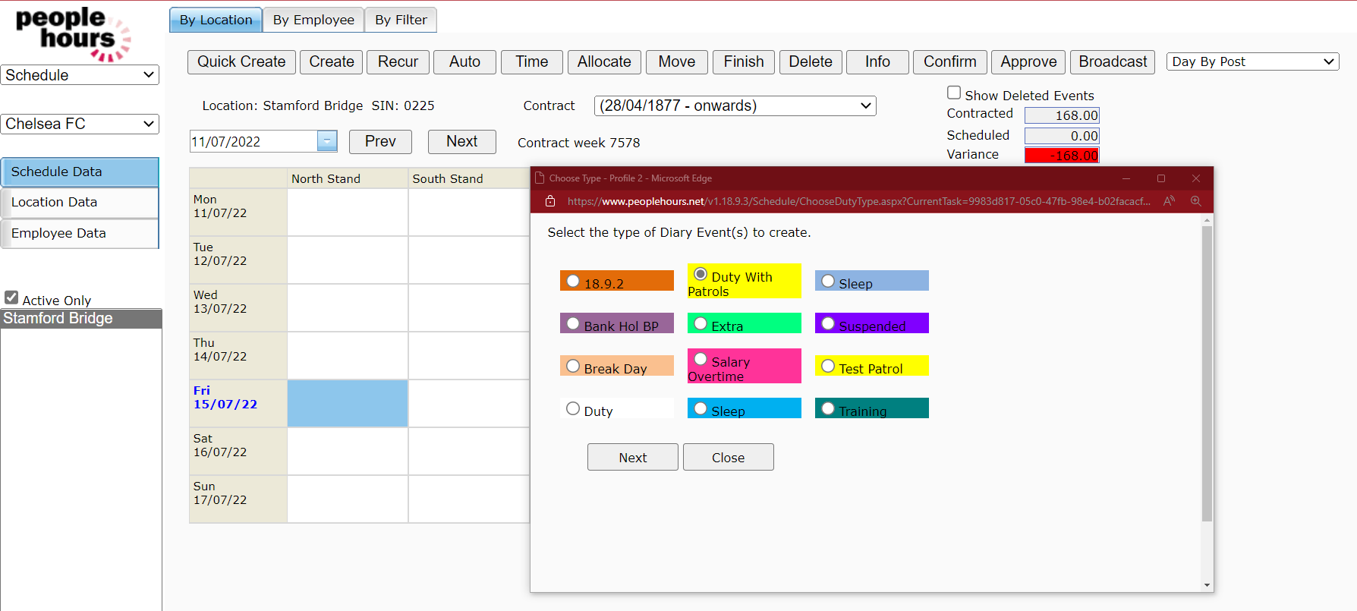Click the zoom magnifier icon in address bar
Viewport: 1357px width, 611px height.
[x=1195, y=201]
